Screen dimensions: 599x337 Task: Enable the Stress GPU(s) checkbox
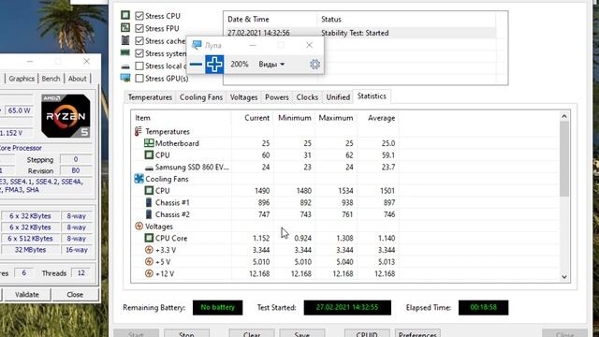click(139, 79)
